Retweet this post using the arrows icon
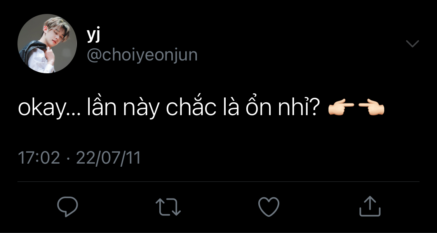The width and height of the screenshot is (437, 233). coord(168,207)
